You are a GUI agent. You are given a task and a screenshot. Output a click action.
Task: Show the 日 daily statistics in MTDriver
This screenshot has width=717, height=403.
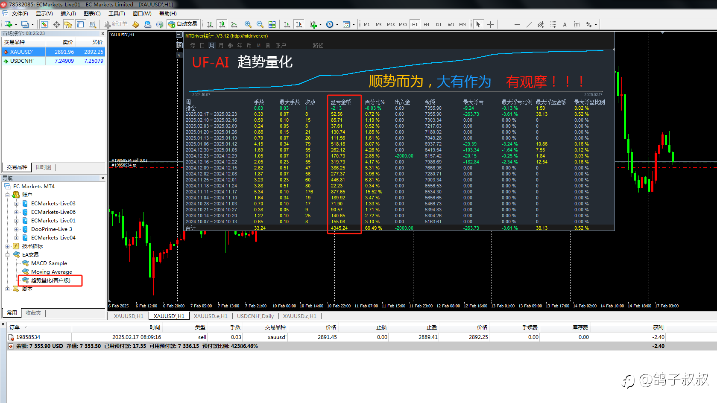click(202, 45)
